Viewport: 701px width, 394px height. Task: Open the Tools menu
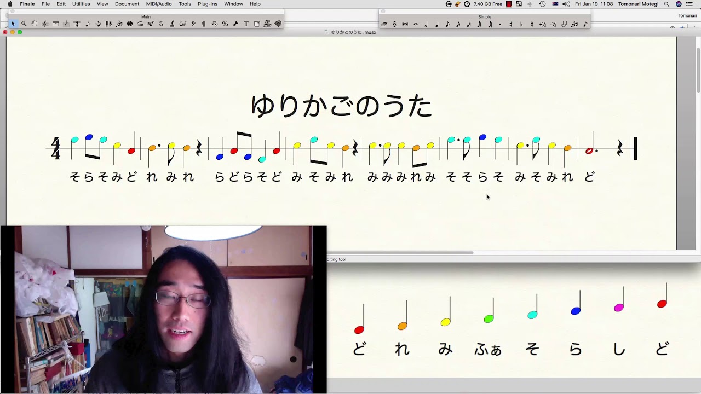pyautogui.click(x=185, y=4)
